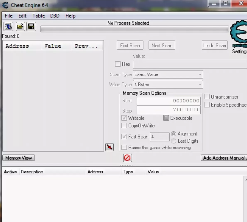Click the red delete-all-addresses icon
Image resolution: width=247 pixels, height=222 pixels.
tap(127, 158)
